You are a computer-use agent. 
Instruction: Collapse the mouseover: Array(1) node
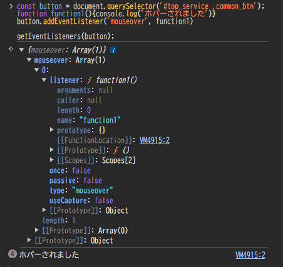29,60
